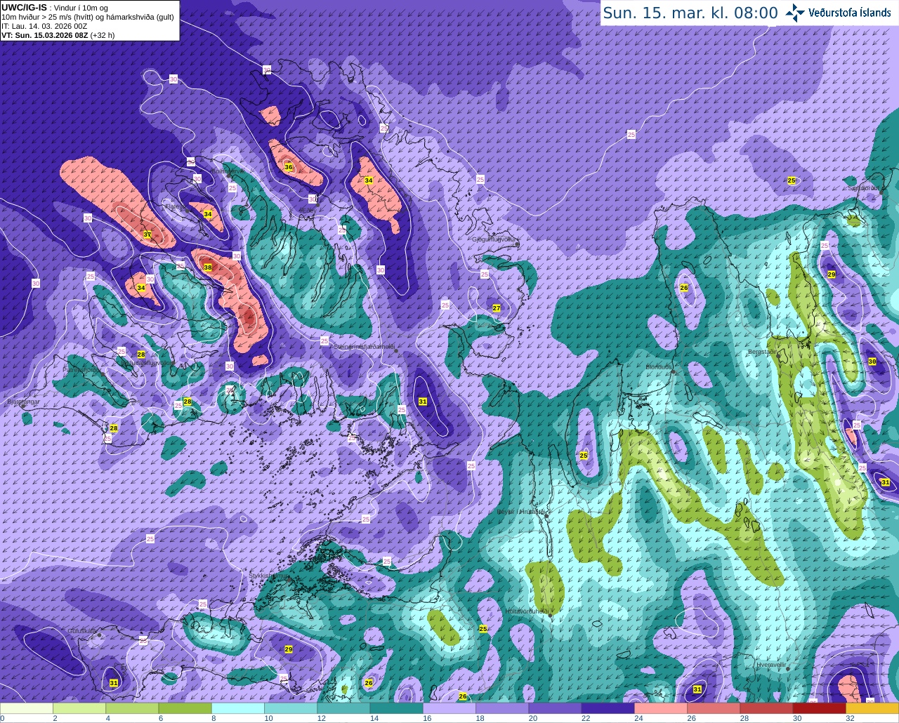The width and height of the screenshot is (899, 723).
Task: Select the dark teal 14–16 legend swatch
Action: point(397,708)
